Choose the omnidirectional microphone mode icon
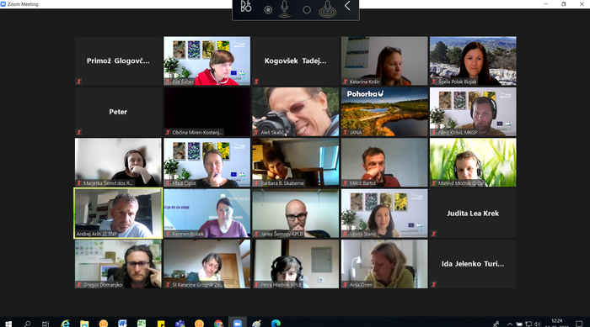Viewport: 590px width, 327px height. pyautogui.click(x=327, y=9)
